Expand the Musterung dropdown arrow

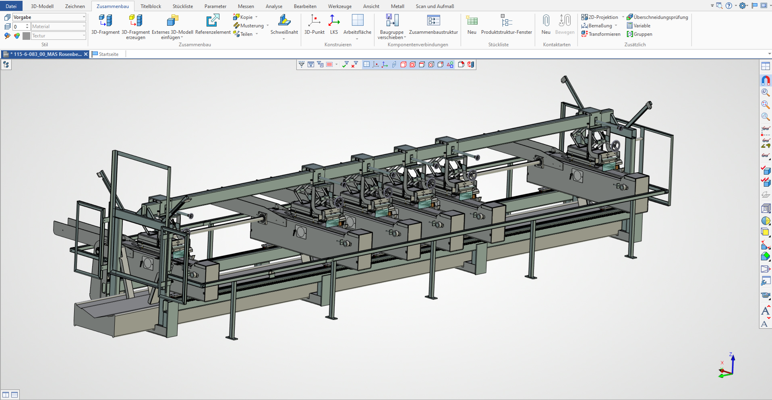[267, 26]
